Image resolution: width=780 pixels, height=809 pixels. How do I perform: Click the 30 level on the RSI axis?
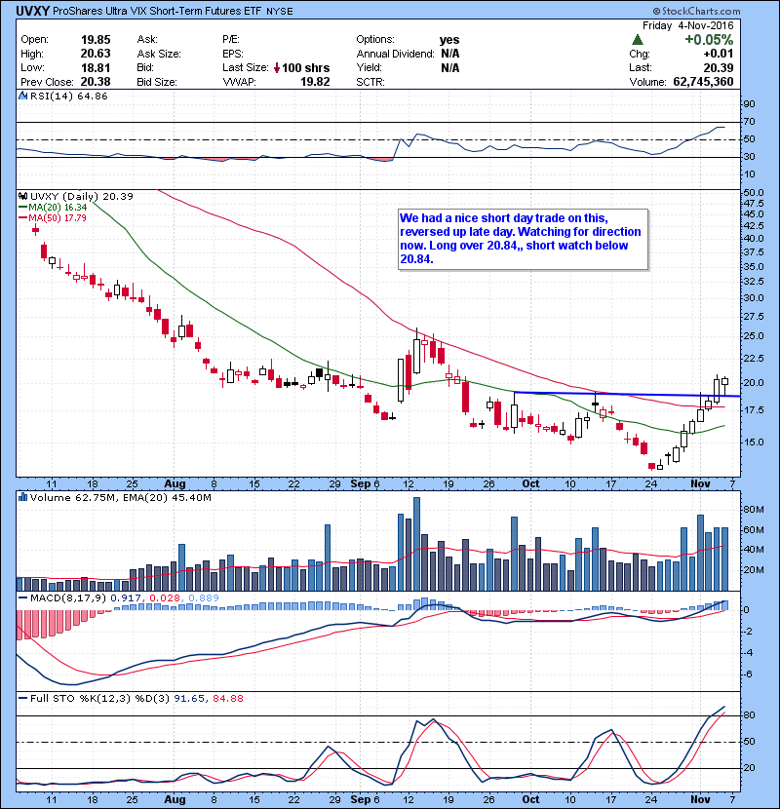[749, 156]
